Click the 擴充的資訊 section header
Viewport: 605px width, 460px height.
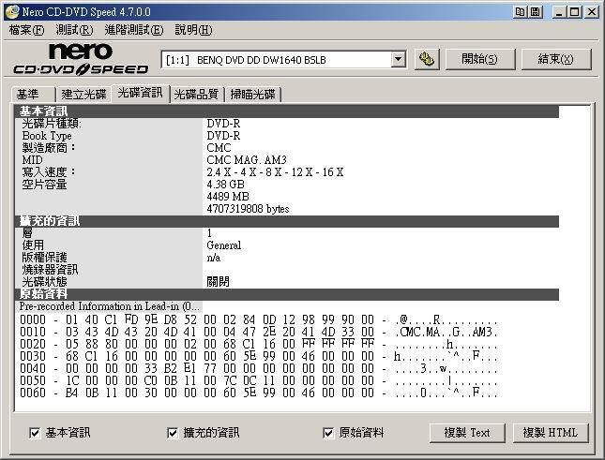[x=287, y=221]
